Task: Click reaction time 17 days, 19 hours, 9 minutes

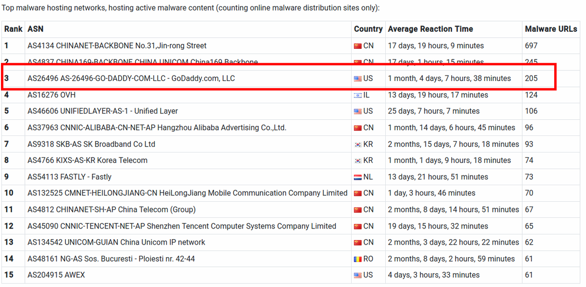Action: coord(436,46)
